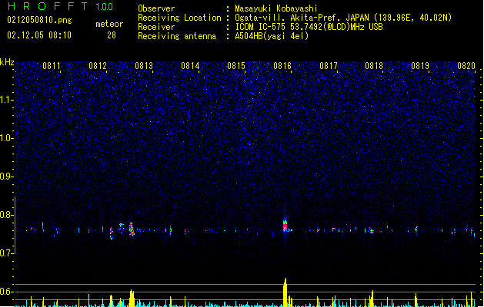Click the date stamp 02.12.05 08:10
This screenshot has width=484, height=307.
[39, 35]
